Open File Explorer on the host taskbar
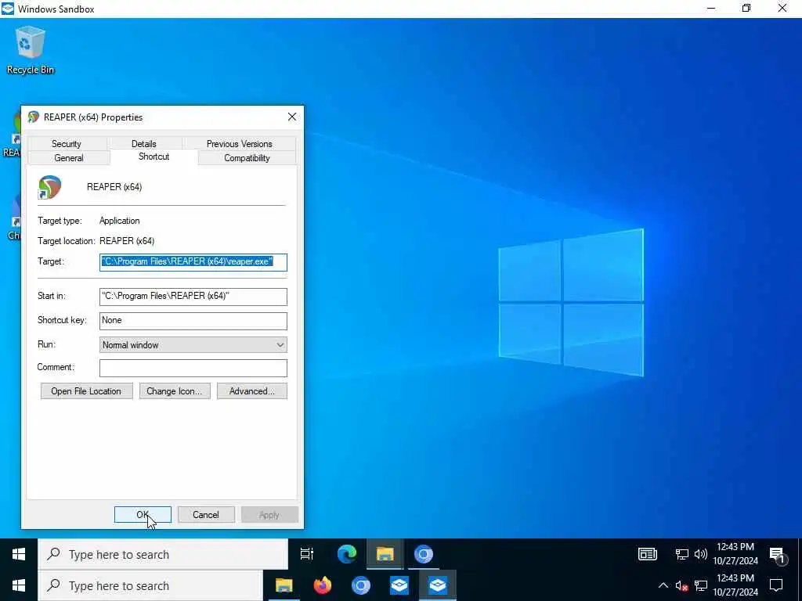802x601 pixels. [284, 585]
